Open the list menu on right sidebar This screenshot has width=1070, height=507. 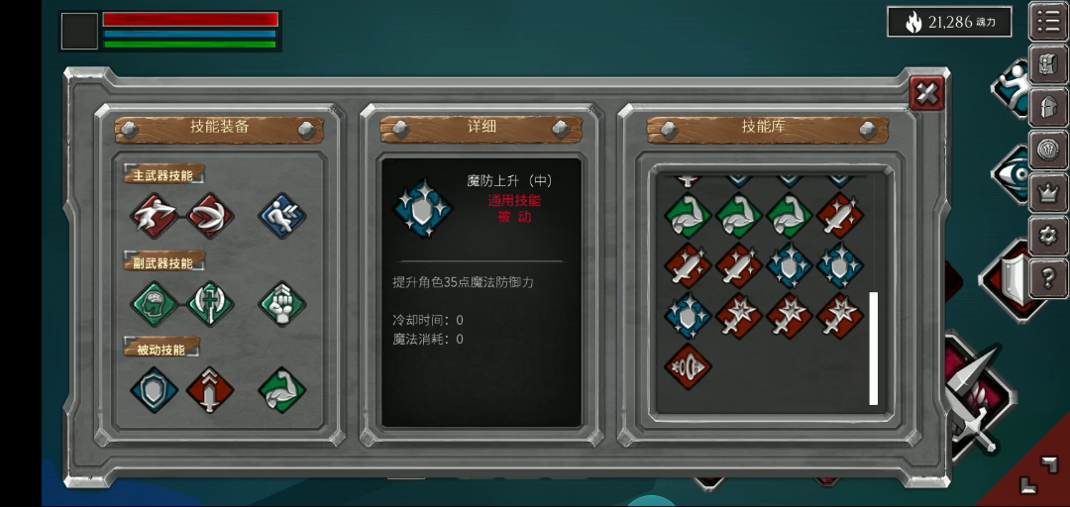coord(1048,22)
